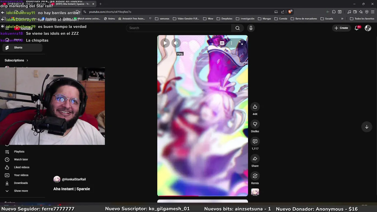Play the paused Shorts video

click(165, 43)
